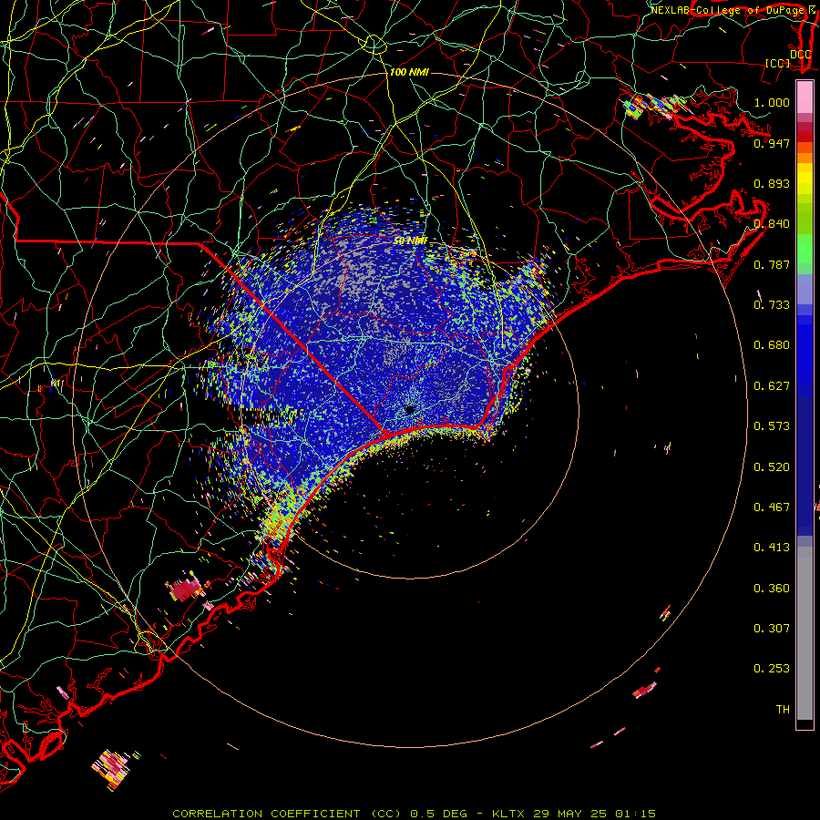The image size is (820, 820).
Task: Select the 0.467 scale value
Action: point(772,507)
